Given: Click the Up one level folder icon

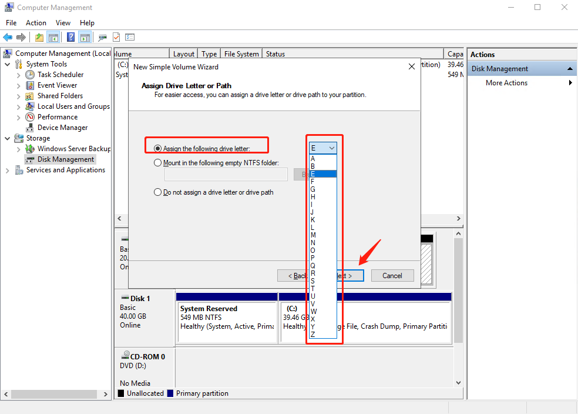Looking at the screenshot, I should 39,37.
